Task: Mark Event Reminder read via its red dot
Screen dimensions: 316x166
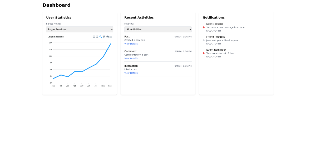Action: pos(203,53)
